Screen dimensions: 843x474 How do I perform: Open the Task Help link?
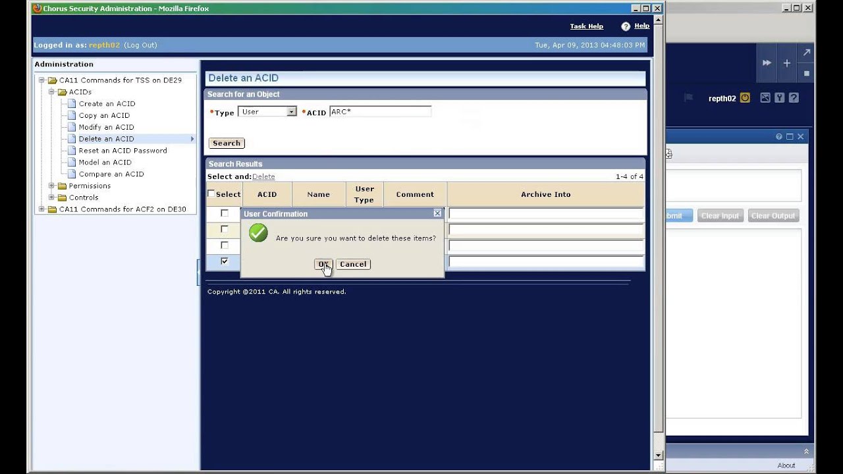point(587,26)
